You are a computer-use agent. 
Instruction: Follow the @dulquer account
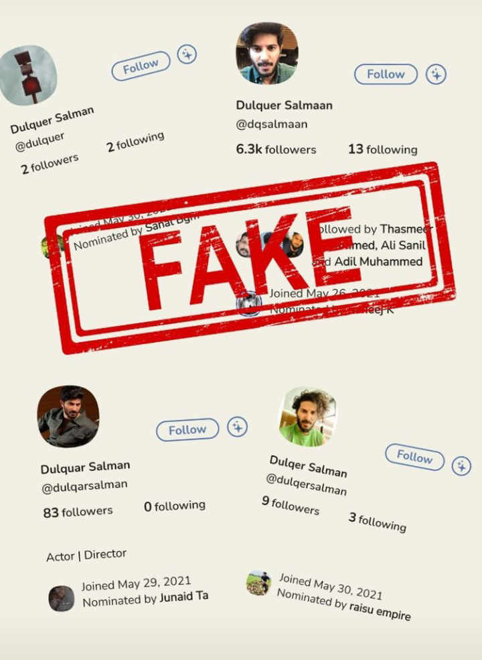click(141, 66)
